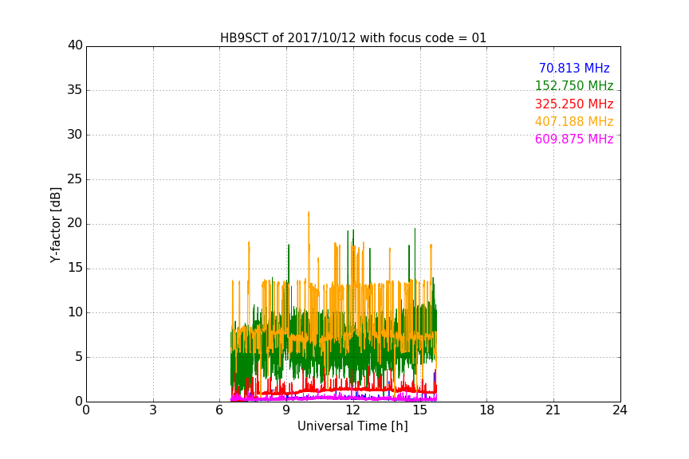Click the x-axis tick value 18

(487, 410)
